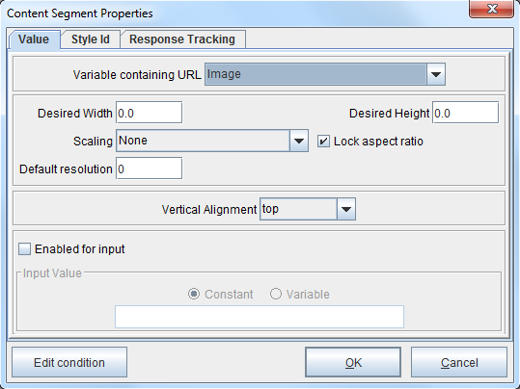The height and width of the screenshot is (389, 520).
Task: Click the Edit condition button
Action: click(69, 362)
